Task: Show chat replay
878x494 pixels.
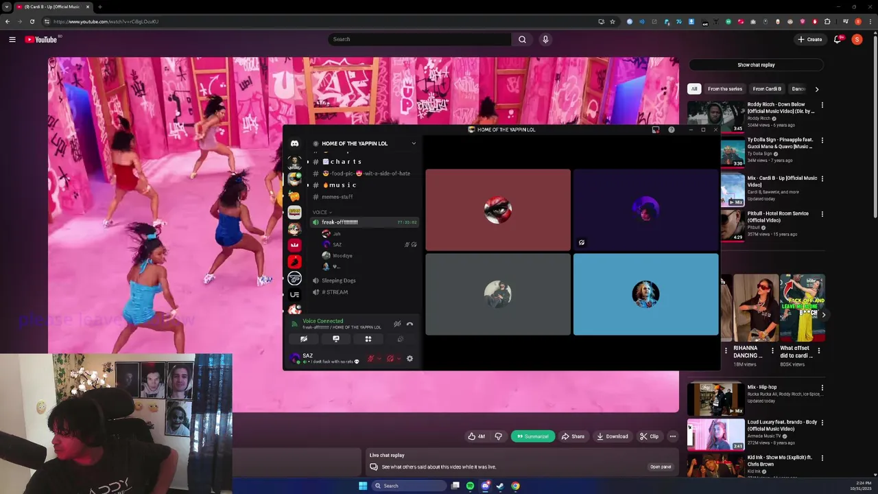Action: pyautogui.click(x=756, y=65)
